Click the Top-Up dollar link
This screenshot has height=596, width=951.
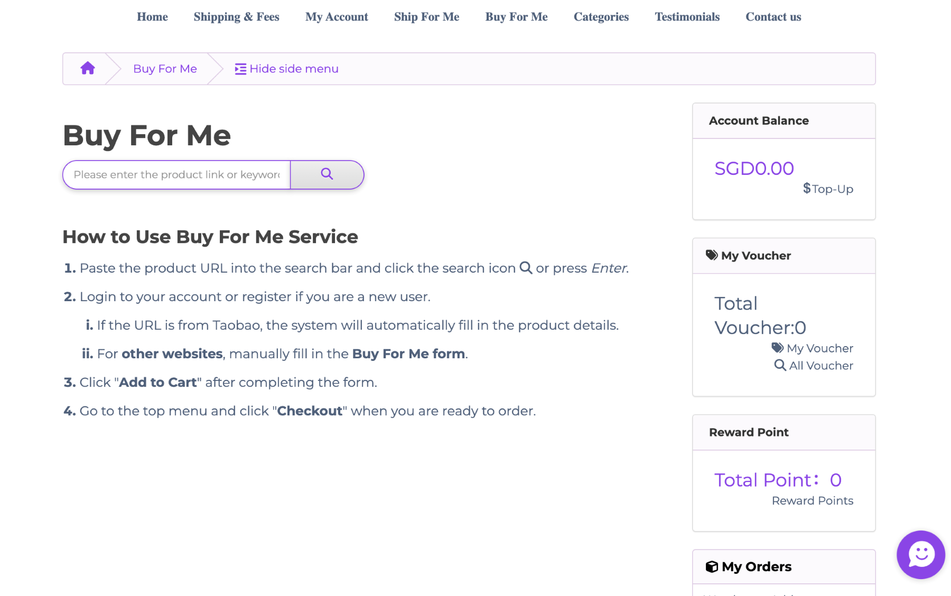click(x=828, y=189)
